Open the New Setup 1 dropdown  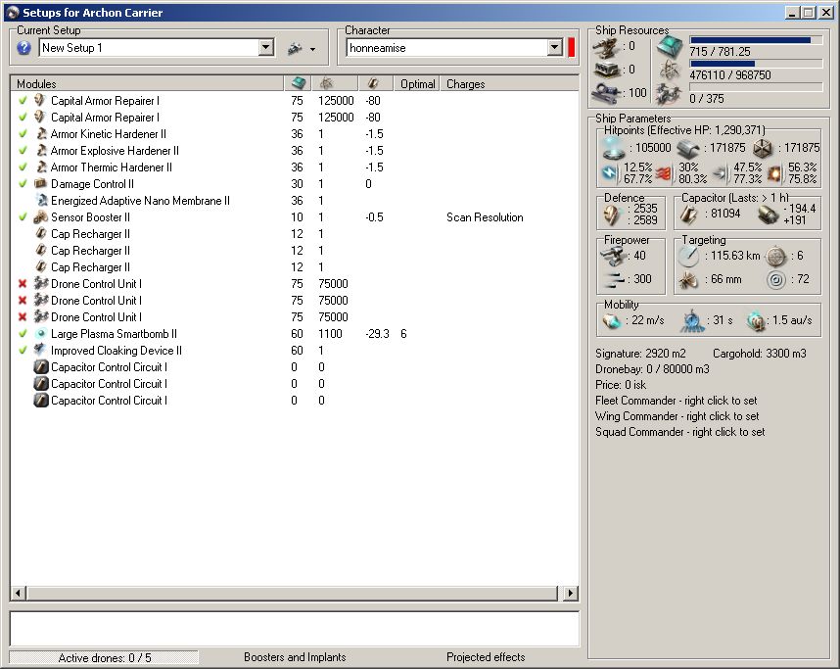266,48
